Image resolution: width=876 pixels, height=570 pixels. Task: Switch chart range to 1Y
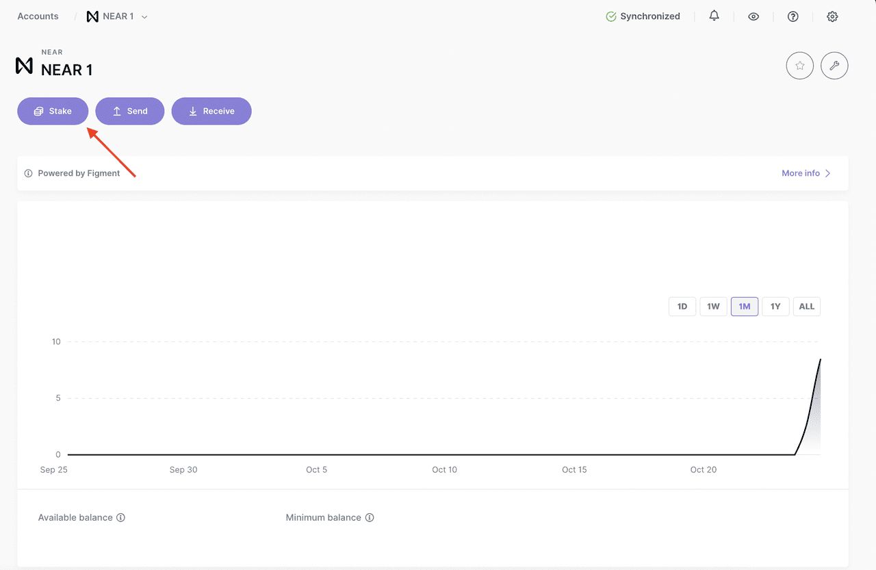(x=775, y=307)
